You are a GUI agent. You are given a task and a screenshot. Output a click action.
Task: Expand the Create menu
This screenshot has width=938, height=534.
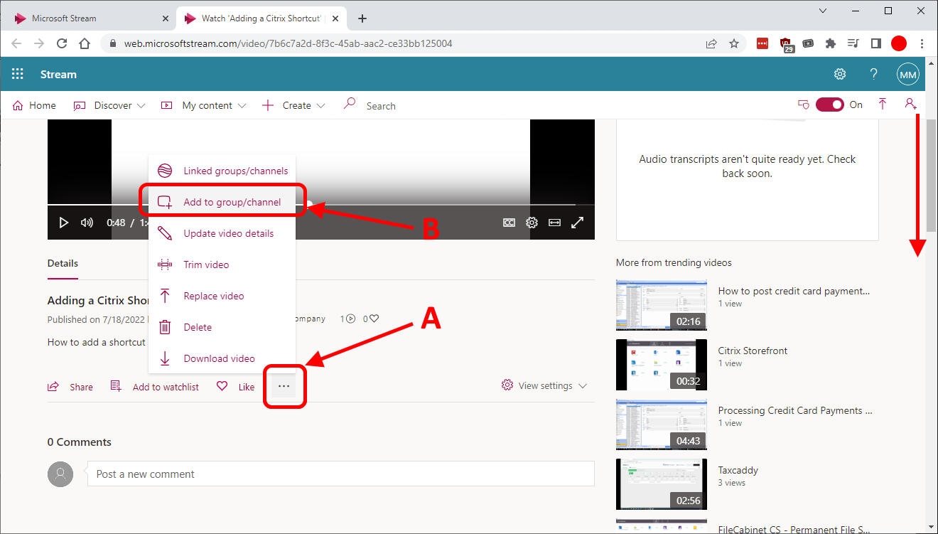(293, 105)
